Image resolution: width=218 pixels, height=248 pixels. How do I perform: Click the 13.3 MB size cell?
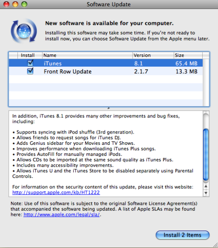[x=187, y=71]
